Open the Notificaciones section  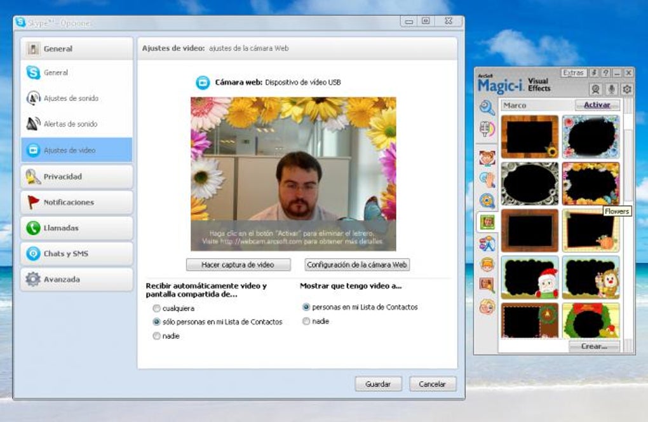tap(77, 202)
